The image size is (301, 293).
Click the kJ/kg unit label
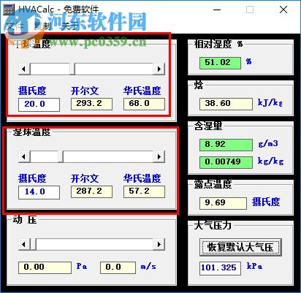pyautogui.click(x=270, y=102)
